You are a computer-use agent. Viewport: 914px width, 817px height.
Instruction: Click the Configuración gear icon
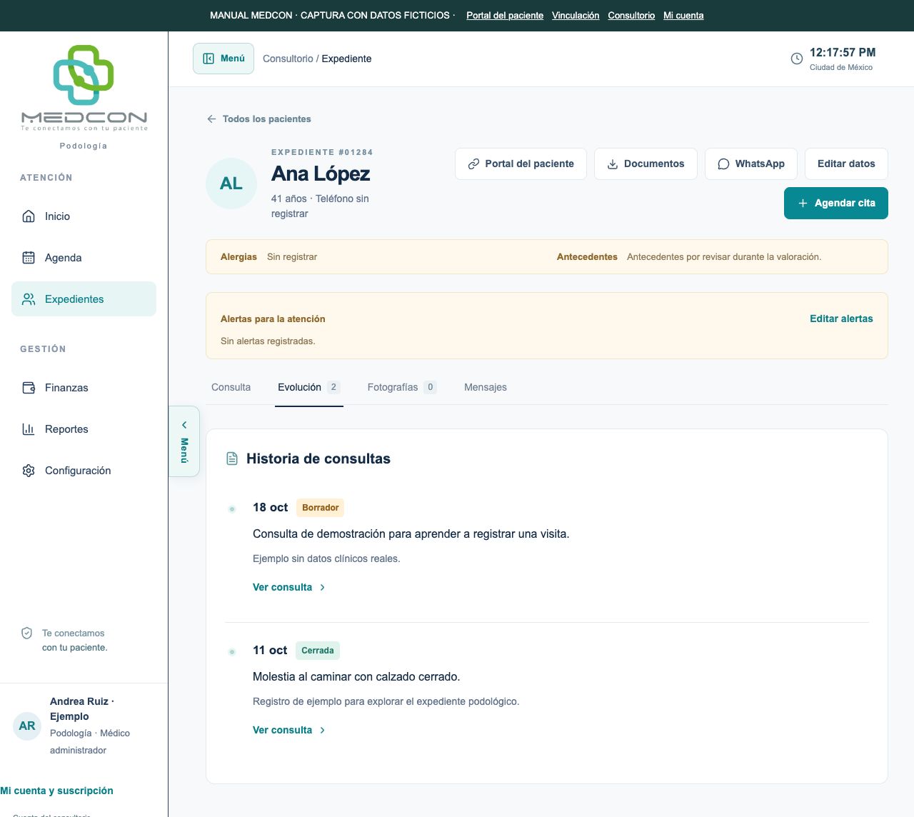pos(29,471)
